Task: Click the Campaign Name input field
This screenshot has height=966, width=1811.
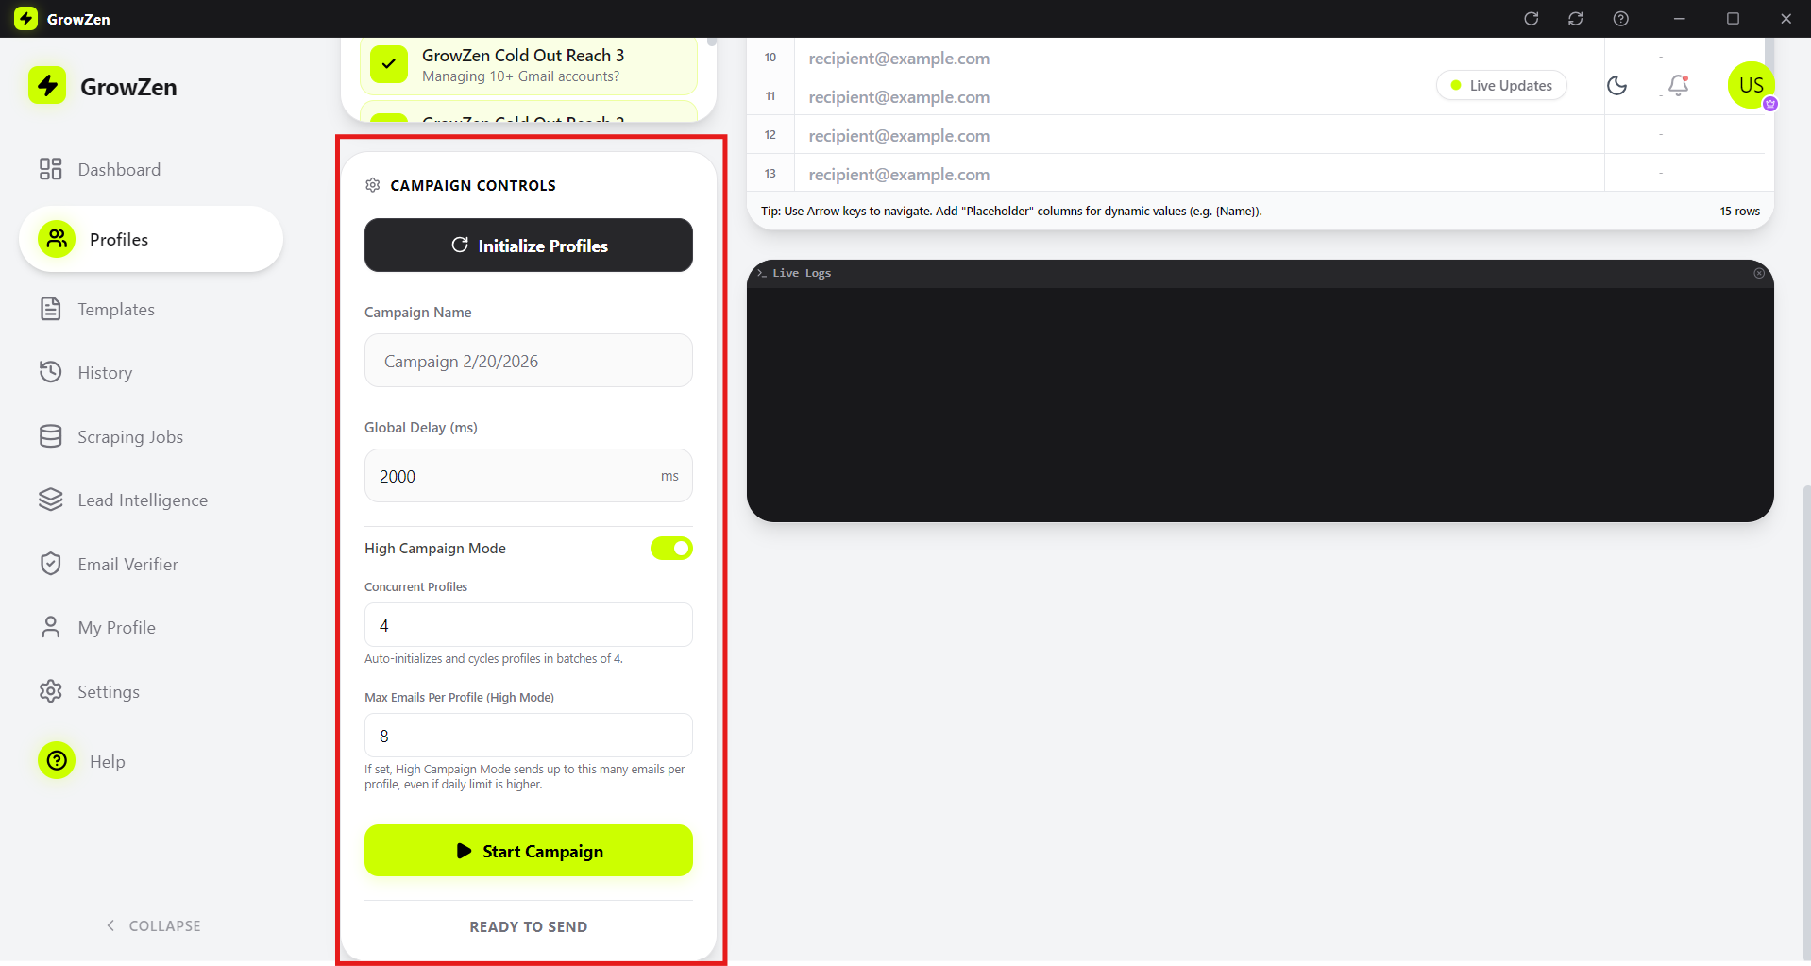Action: coord(528,361)
